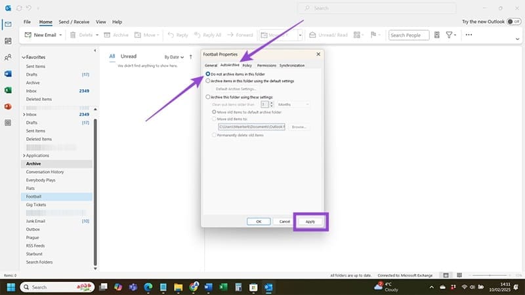Click the zoom slider in status bar
Image resolution: width=525 pixels, height=295 pixels.
tap(490, 275)
